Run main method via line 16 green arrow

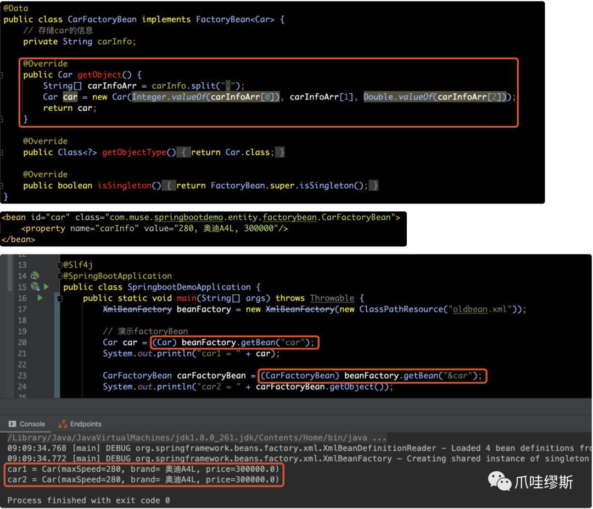coord(40,298)
